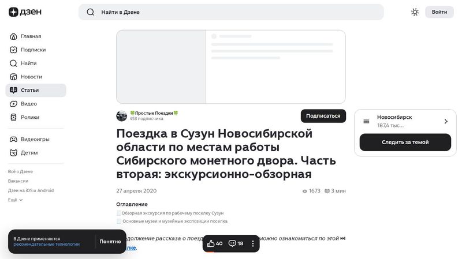Go to Главная in sidebar

pos(31,36)
